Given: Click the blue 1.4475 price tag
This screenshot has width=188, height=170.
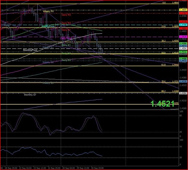Looking at the screenshot, I should pyautogui.click(x=183, y=61).
